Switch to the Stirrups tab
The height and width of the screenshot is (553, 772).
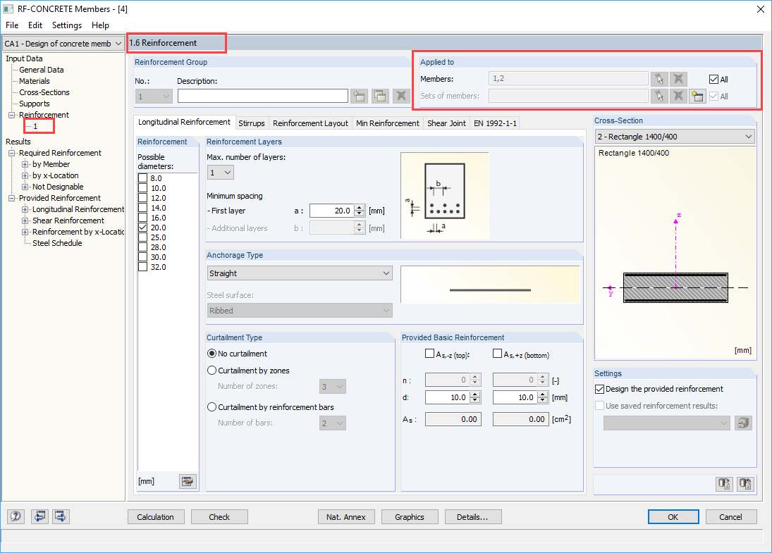click(x=252, y=123)
